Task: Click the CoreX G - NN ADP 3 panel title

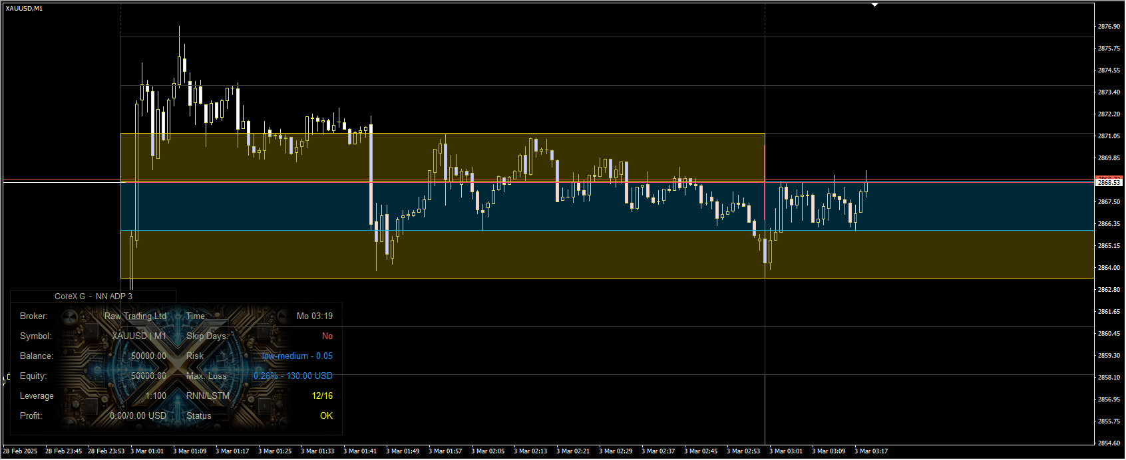Action: pos(93,296)
